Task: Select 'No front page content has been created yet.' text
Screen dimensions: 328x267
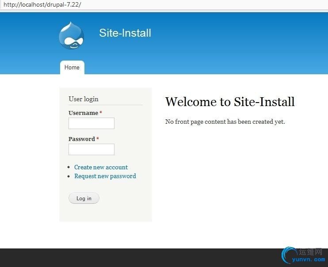Action: (225, 122)
